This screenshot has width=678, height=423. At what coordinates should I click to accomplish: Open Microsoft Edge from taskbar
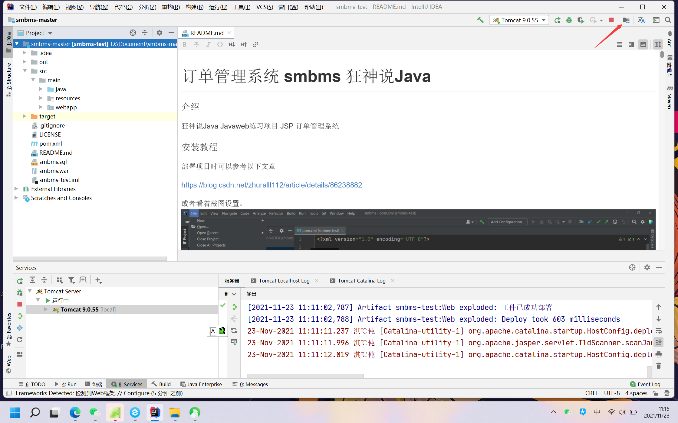pos(75,412)
